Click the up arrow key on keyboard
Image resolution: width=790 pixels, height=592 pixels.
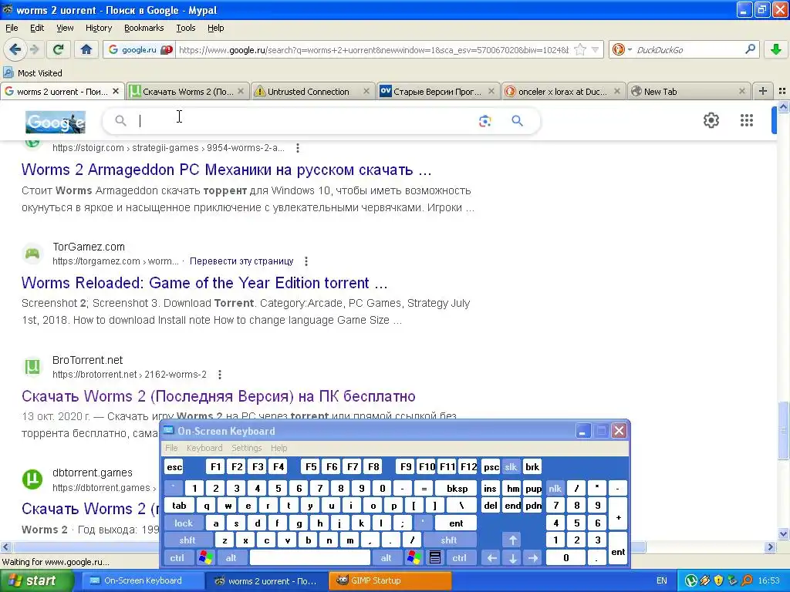coord(513,540)
